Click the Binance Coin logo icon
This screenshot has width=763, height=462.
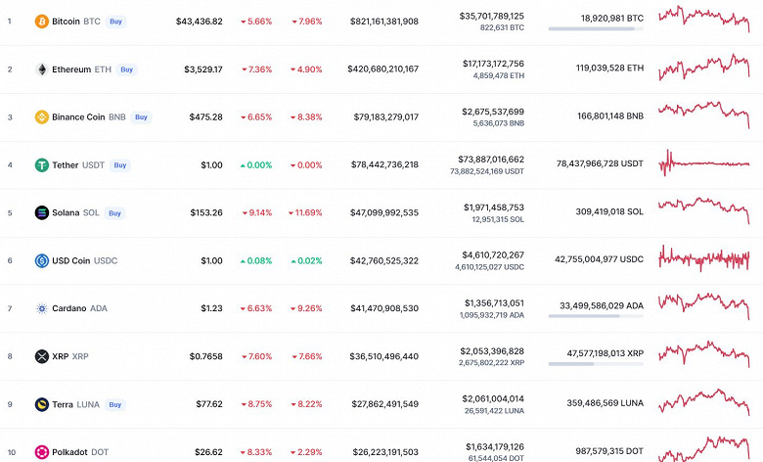tap(42, 117)
